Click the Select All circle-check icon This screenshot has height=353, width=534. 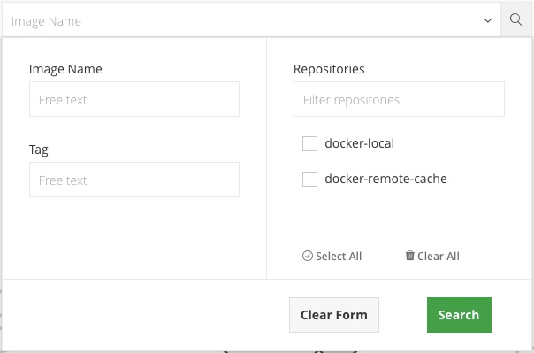pos(307,256)
